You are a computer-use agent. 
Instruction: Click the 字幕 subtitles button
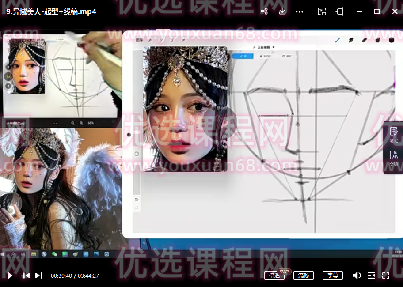pos(332,275)
